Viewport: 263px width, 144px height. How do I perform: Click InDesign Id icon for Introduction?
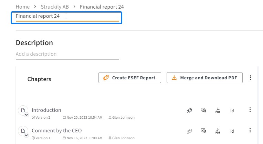pyautogui.click(x=232, y=111)
